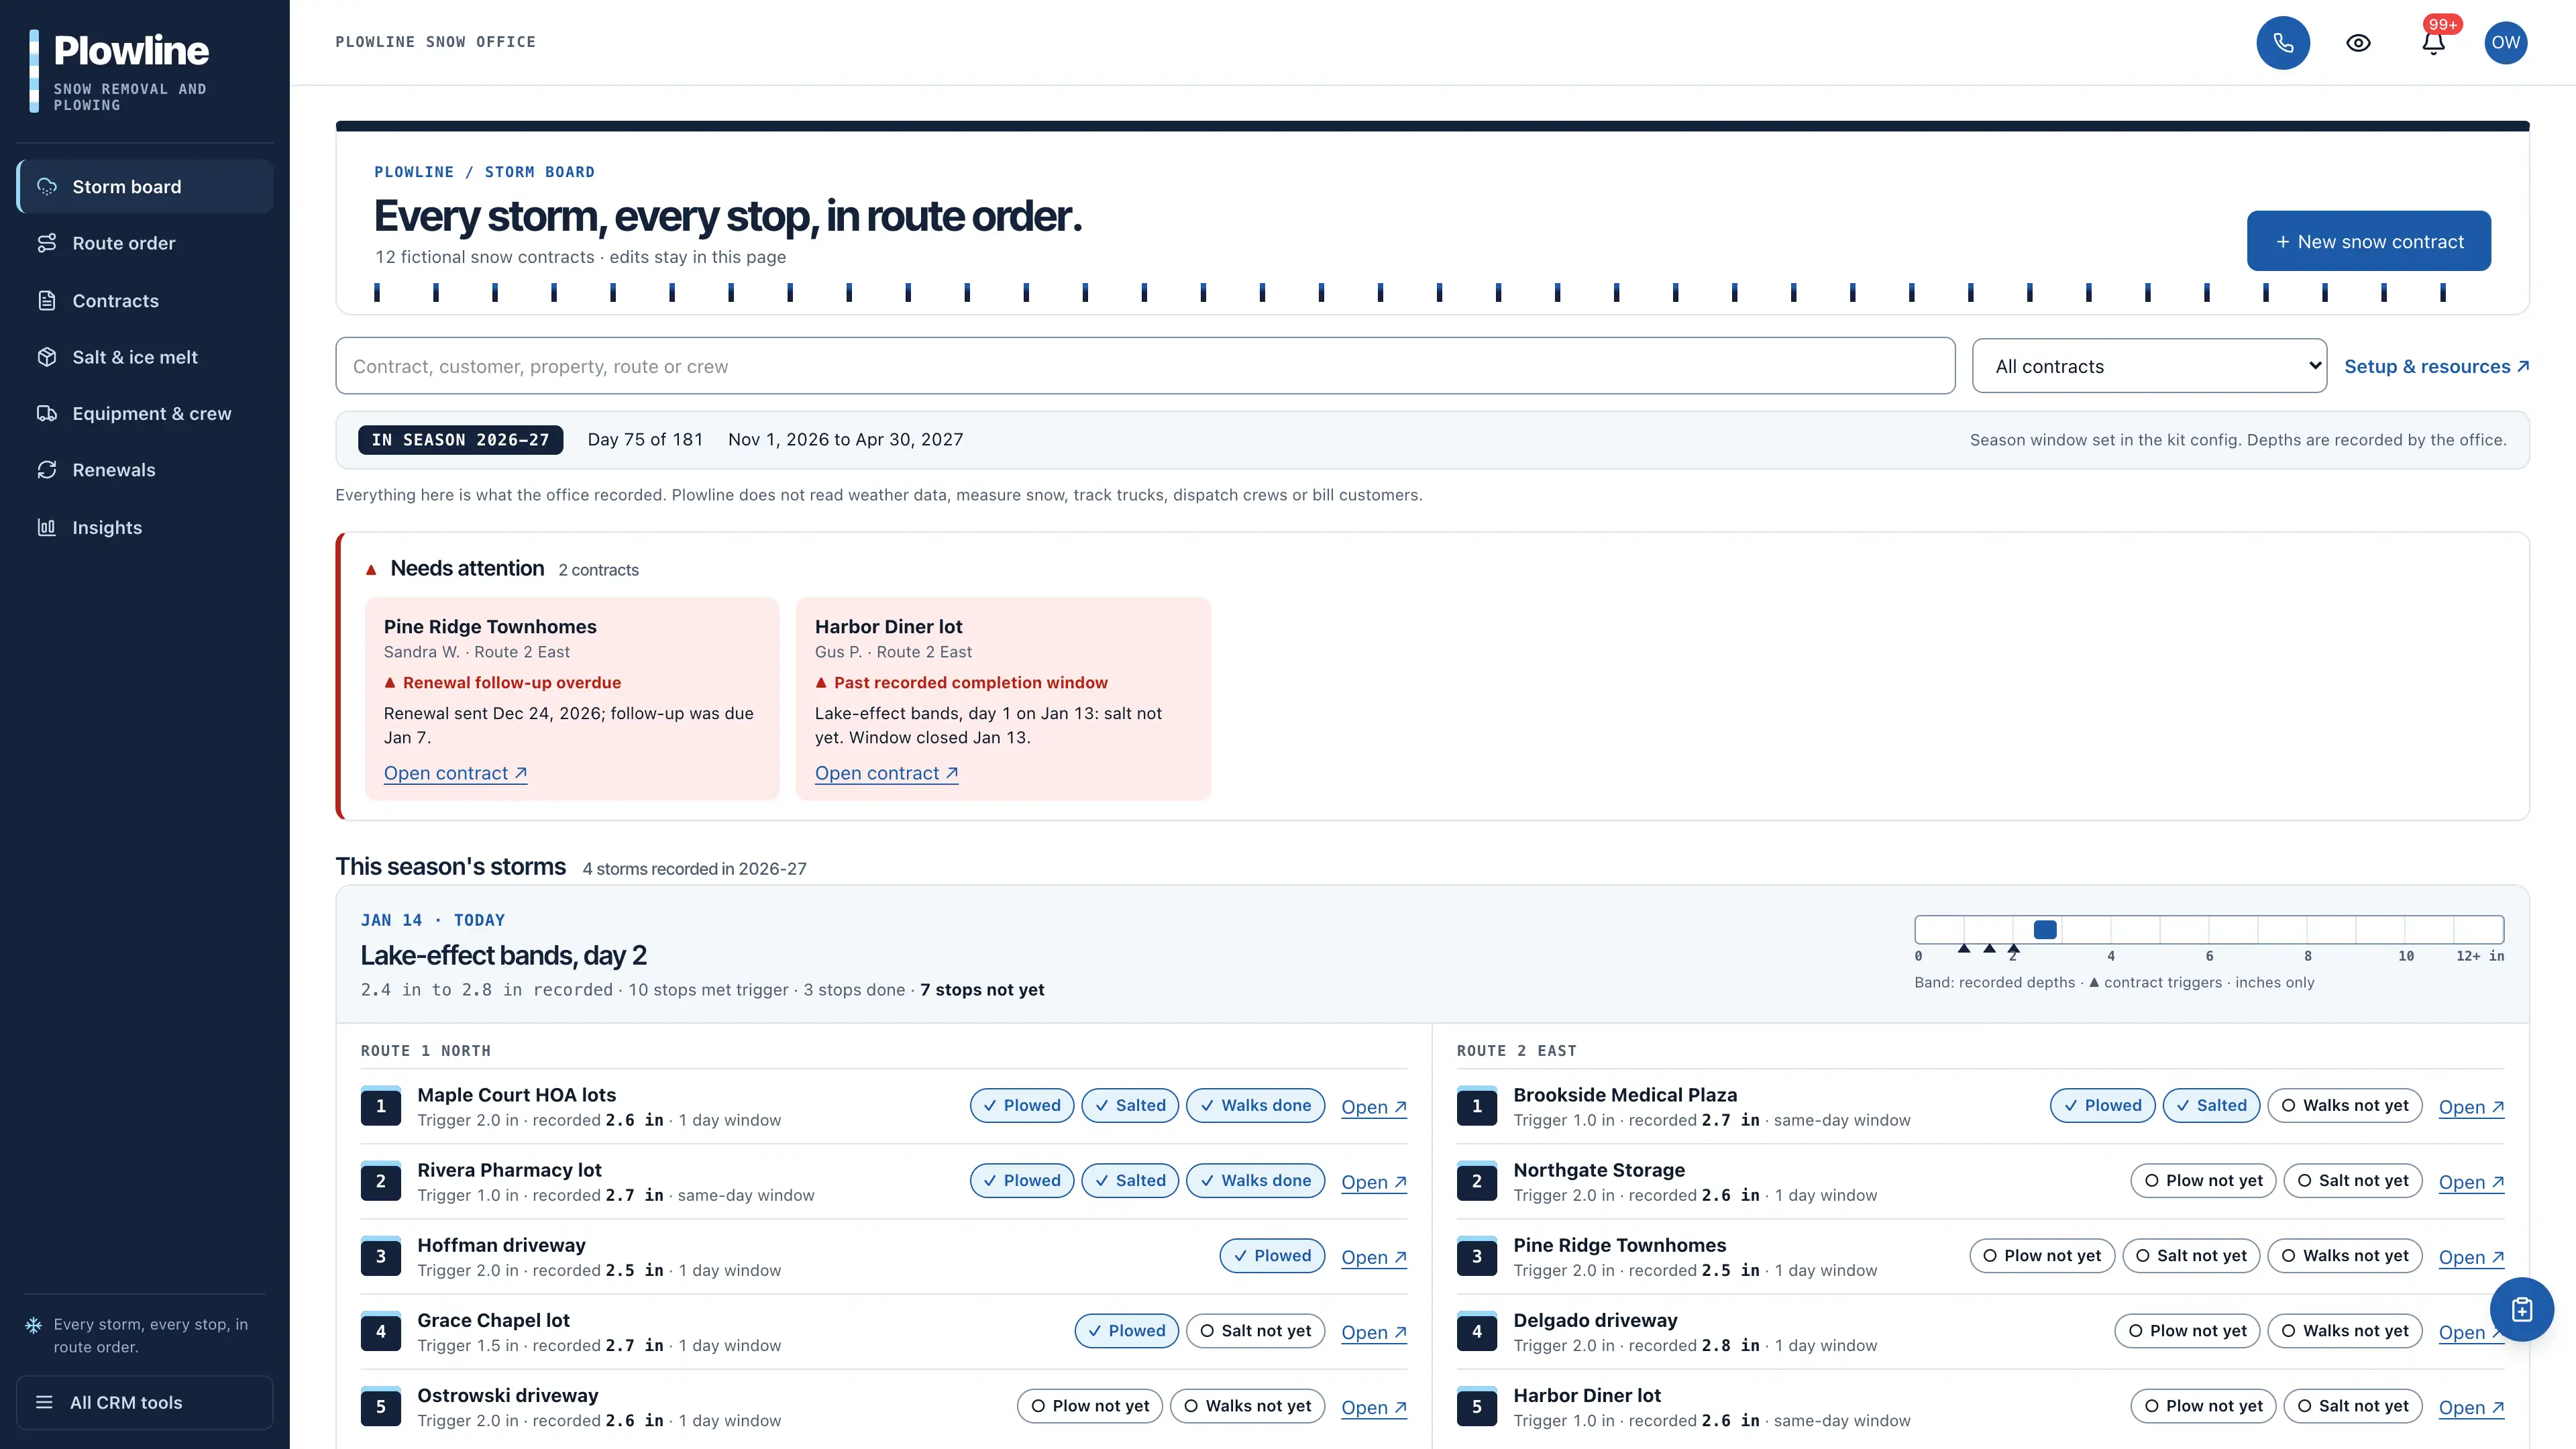Expand the All contracts filter dropdown
Image resolution: width=2576 pixels, height=1449 pixels.
pos(2149,366)
